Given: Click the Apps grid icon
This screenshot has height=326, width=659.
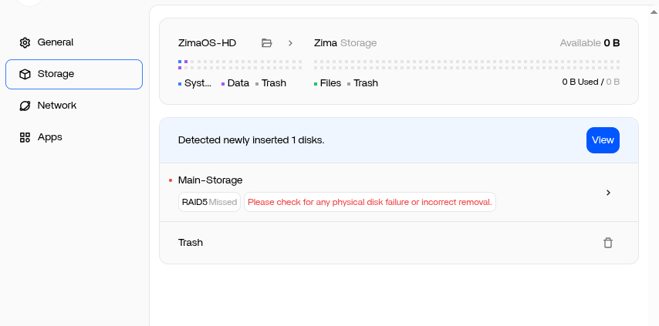Looking at the screenshot, I should [x=25, y=138].
